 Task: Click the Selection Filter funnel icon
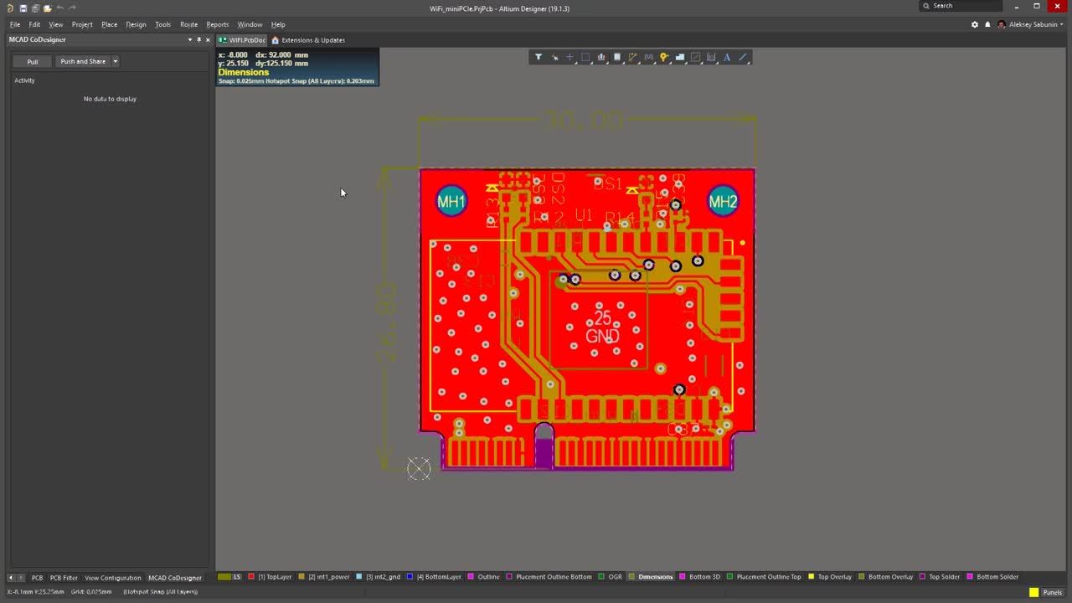pyautogui.click(x=539, y=58)
